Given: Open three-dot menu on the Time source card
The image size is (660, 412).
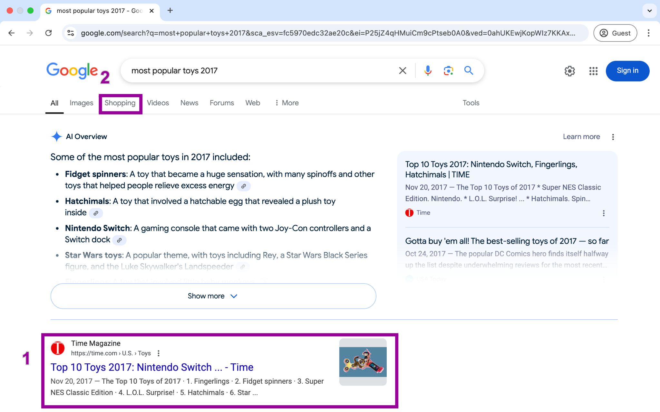Looking at the screenshot, I should tap(604, 213).
